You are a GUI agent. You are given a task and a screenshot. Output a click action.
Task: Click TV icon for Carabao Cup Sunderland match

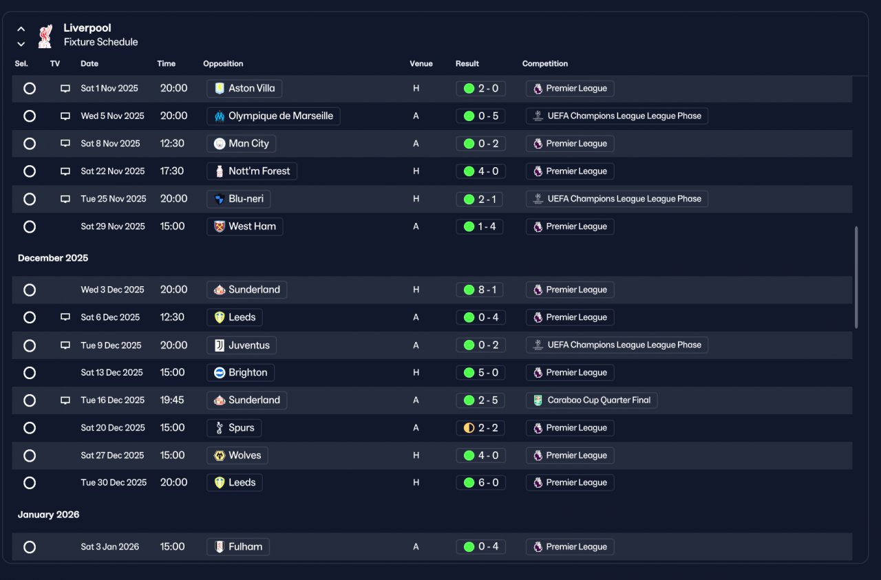(x=65, y=400)
